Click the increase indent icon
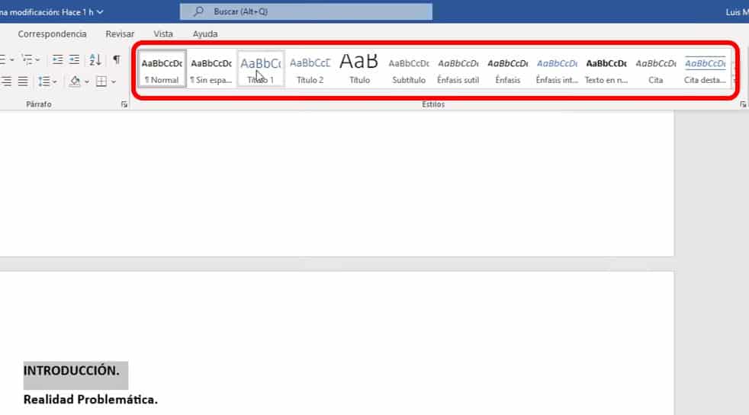 [x=74, y=59]
